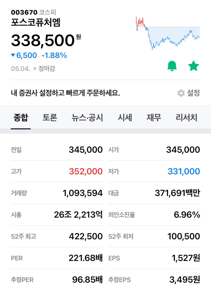Click the gray 장마감 status dot

coord(35,69)
